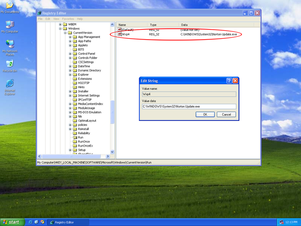The width and height of the screenshot is (301, 226).
Task: Expand the Applets node
Action: coord(70,45)
